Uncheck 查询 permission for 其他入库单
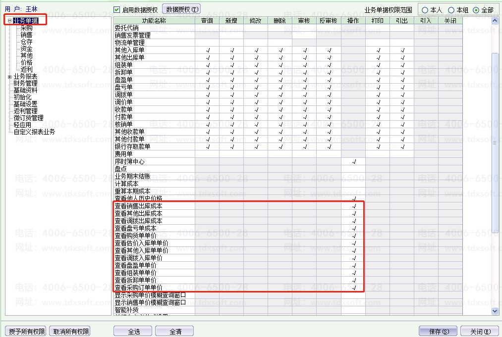Image resolution: width=502 pixels, height=337 pixels. [207, 50]
